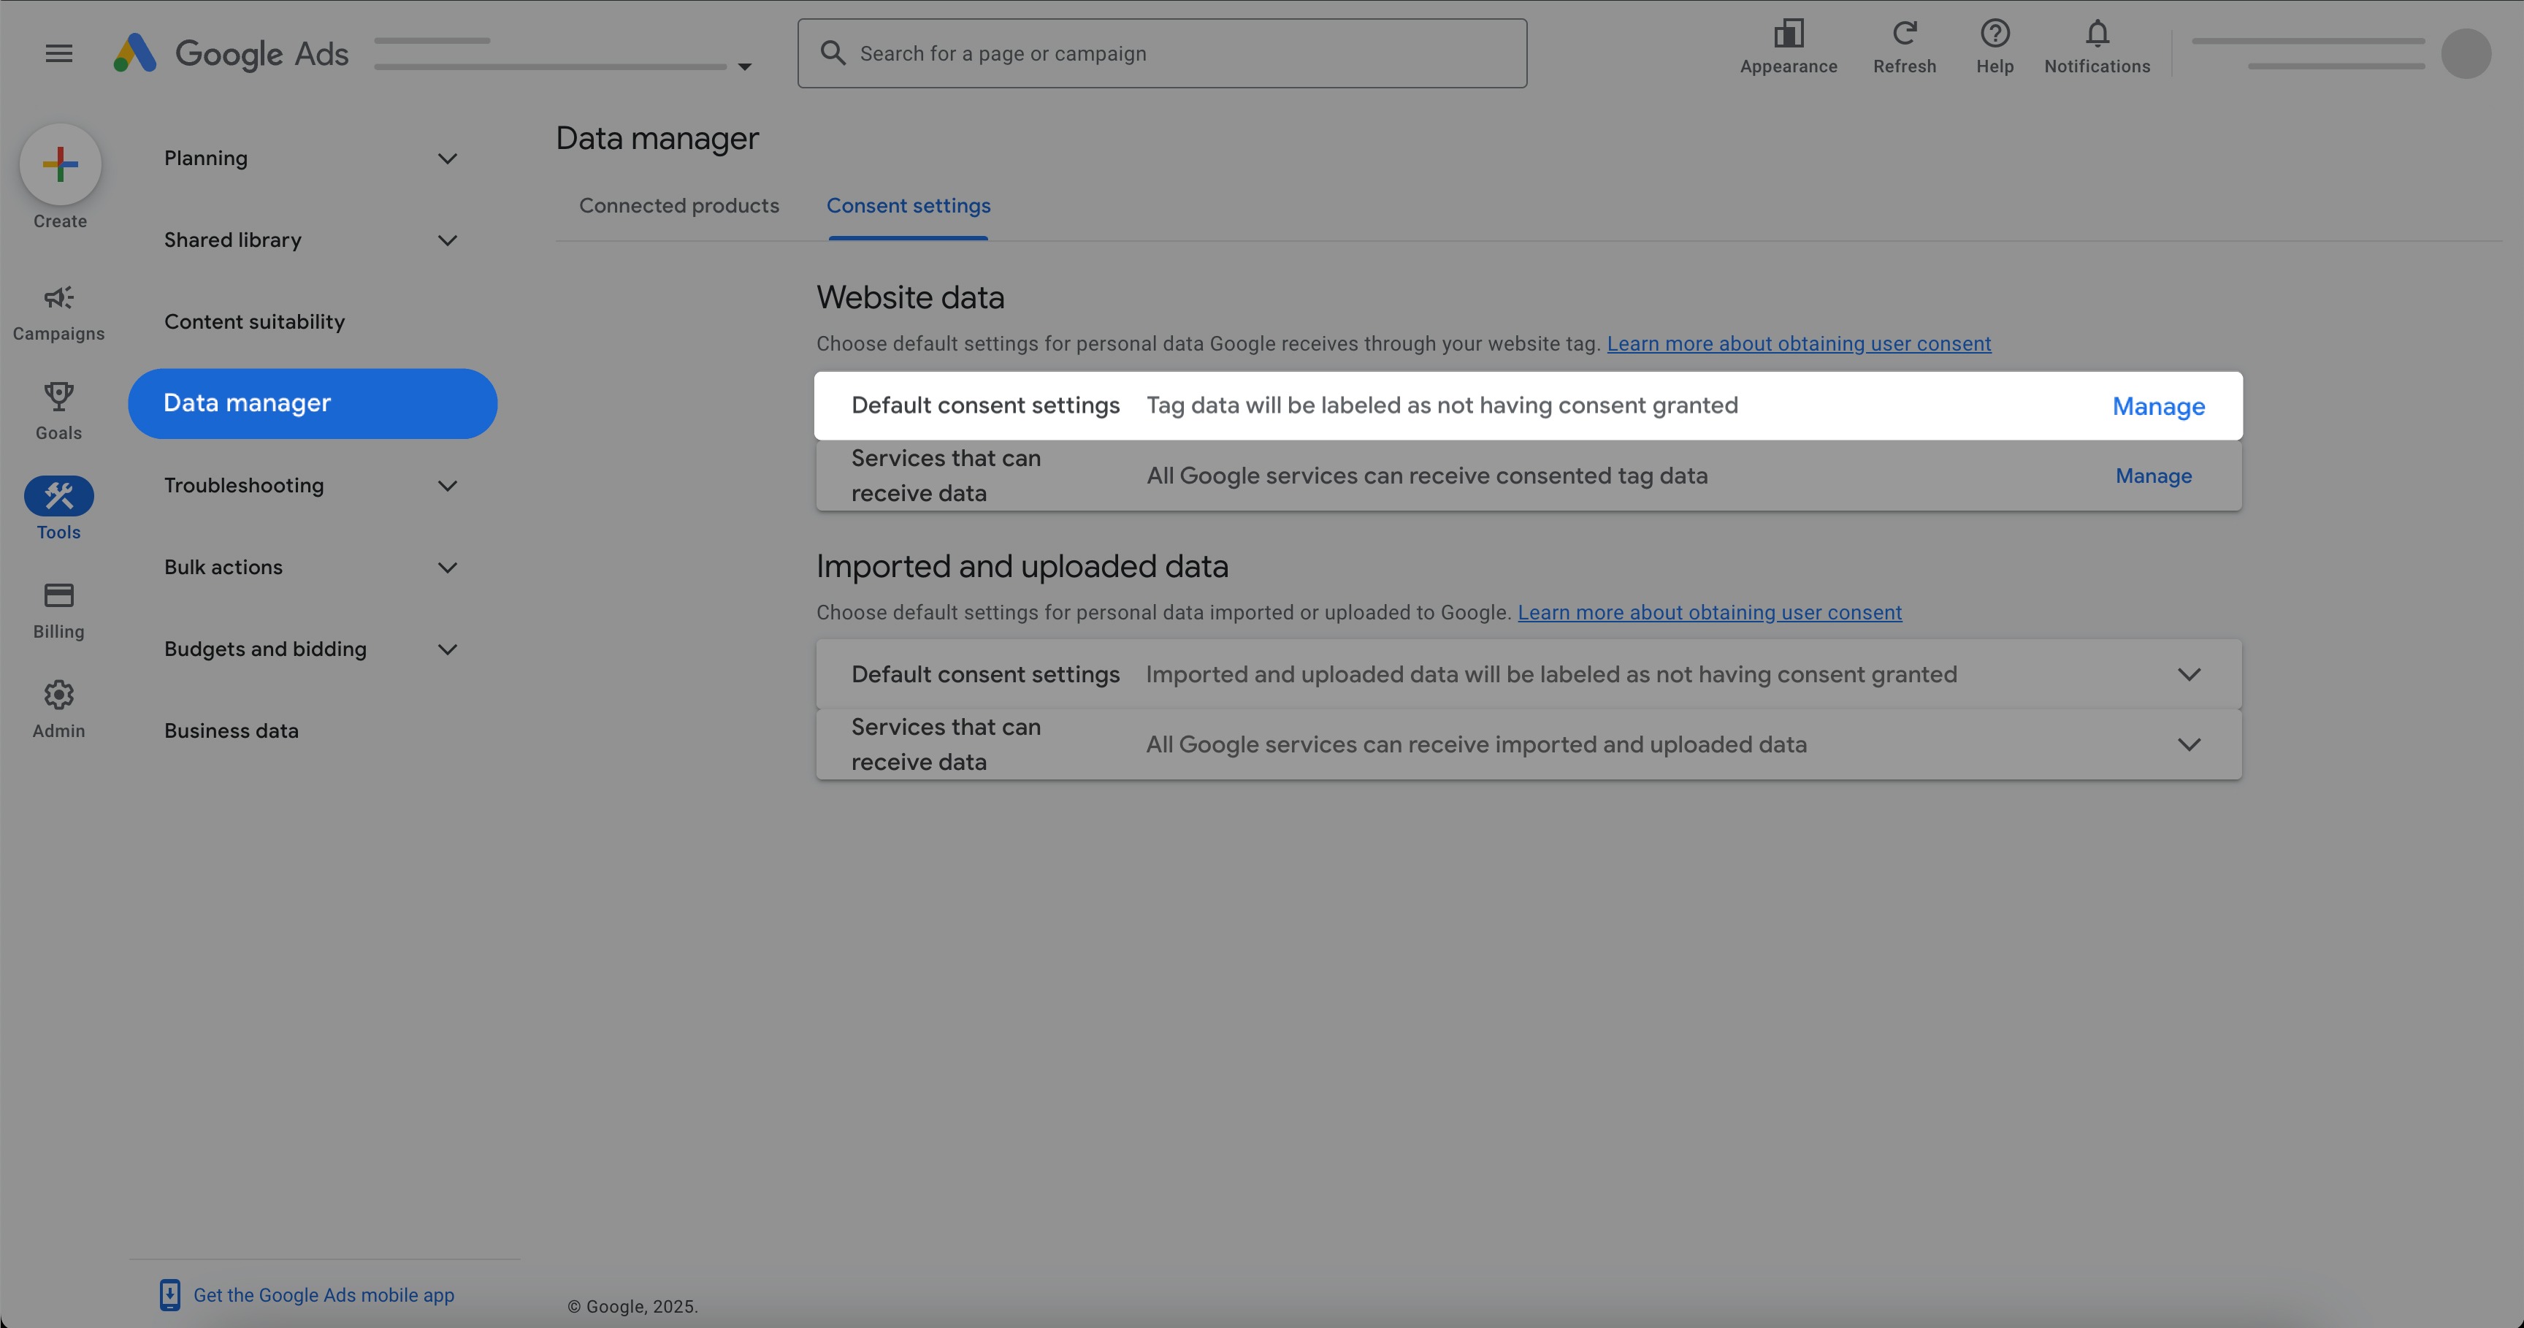2524x1328 pixels.
Task: Click the Data manager page title
Action: point(657,138)
